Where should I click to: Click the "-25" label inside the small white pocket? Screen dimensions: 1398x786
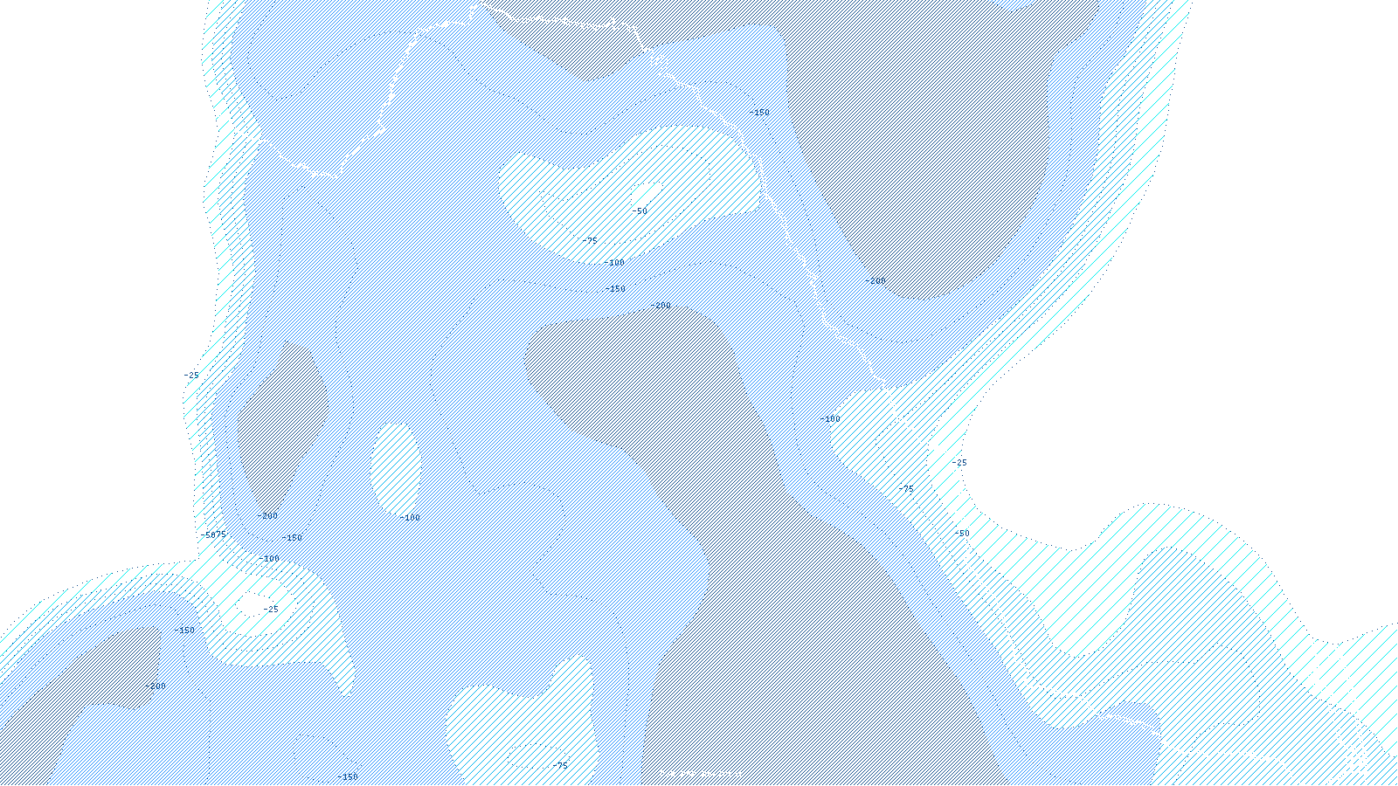(270, 610)
